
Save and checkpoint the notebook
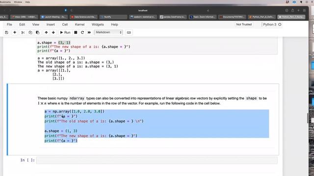tap(6, 32)
